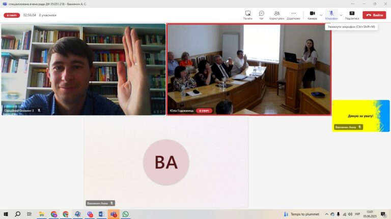Screen dimensions: 391x219
Task: Open the Share content tray
Action: coord(352,15)
